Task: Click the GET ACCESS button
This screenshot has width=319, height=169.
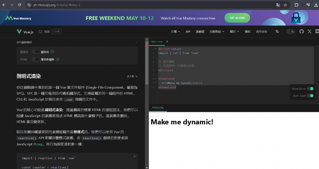Action: coord(237,18)
